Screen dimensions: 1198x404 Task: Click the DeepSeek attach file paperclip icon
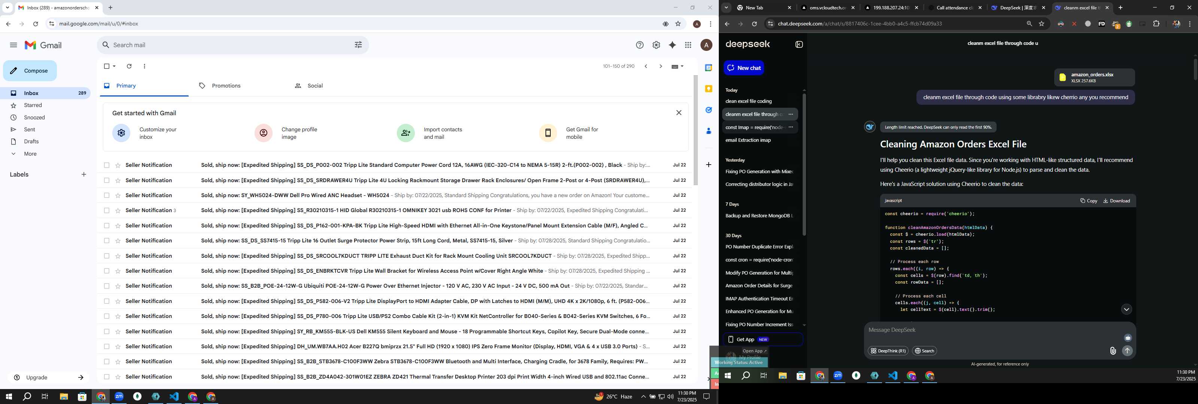(x=1112, y=351)
